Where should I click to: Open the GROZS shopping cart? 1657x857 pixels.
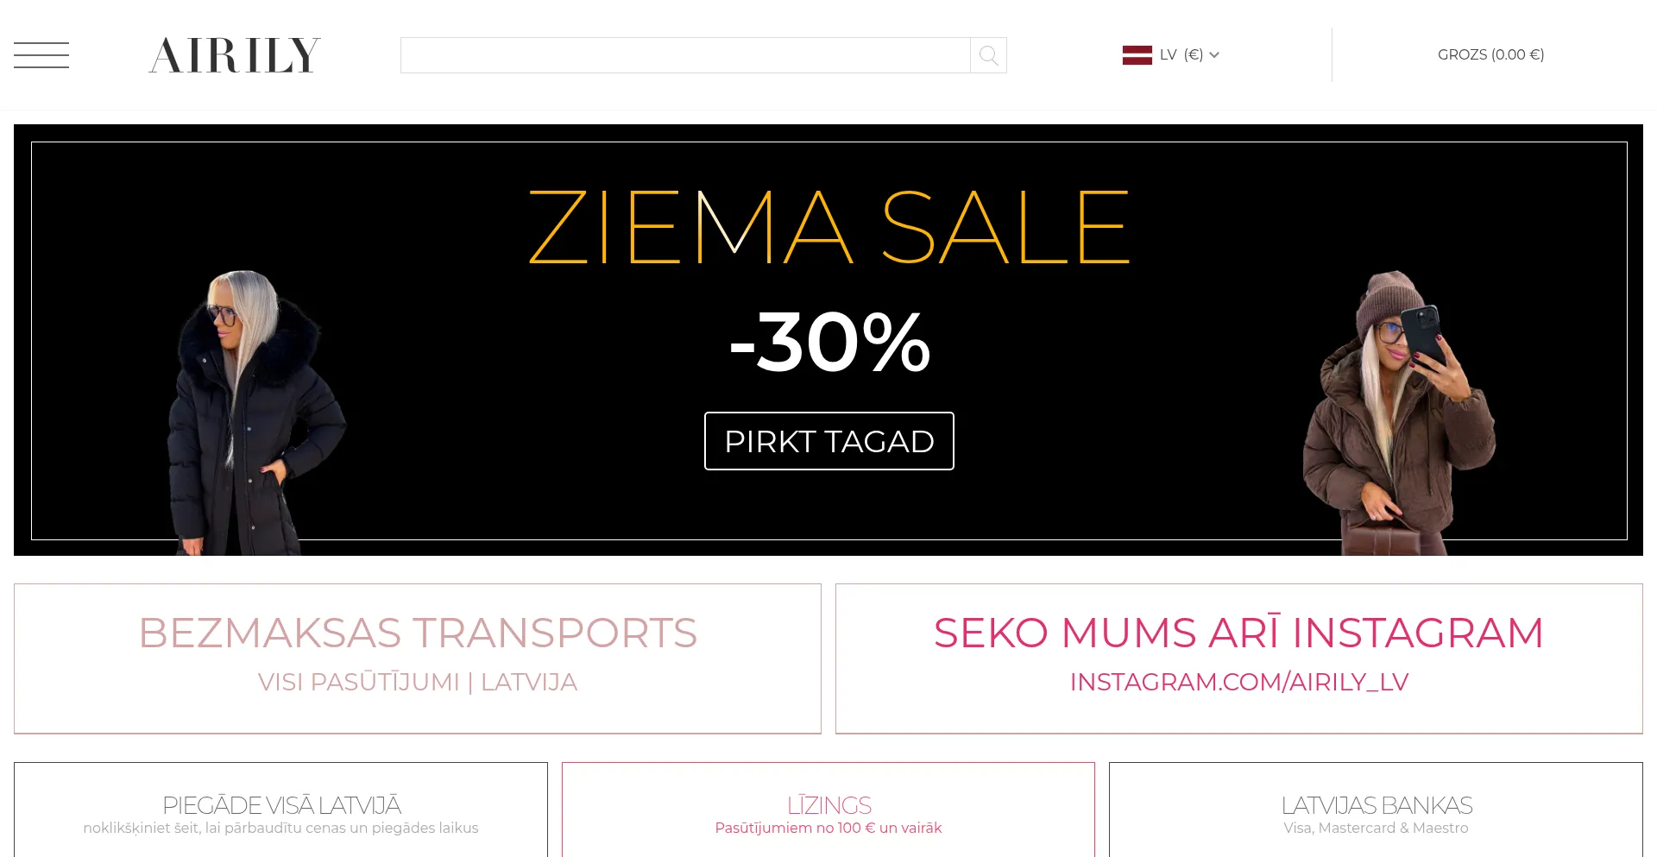click(1490, 55)
